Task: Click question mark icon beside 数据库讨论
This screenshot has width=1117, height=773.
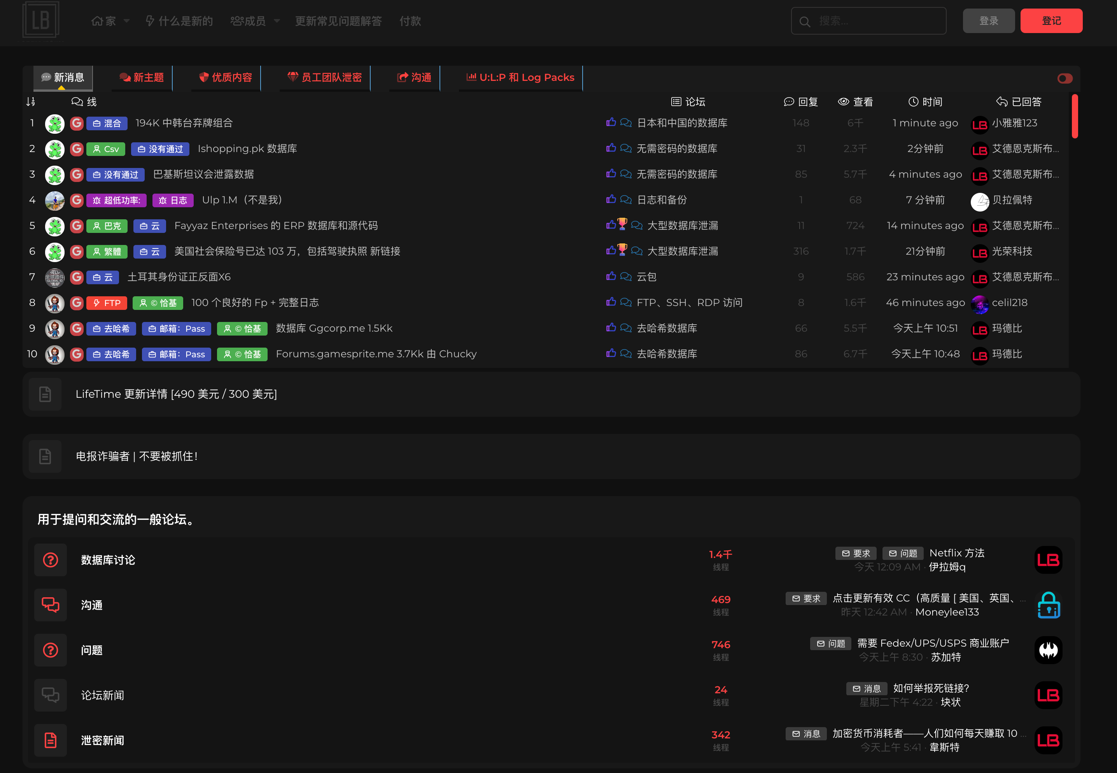Action: coord(51,560)
